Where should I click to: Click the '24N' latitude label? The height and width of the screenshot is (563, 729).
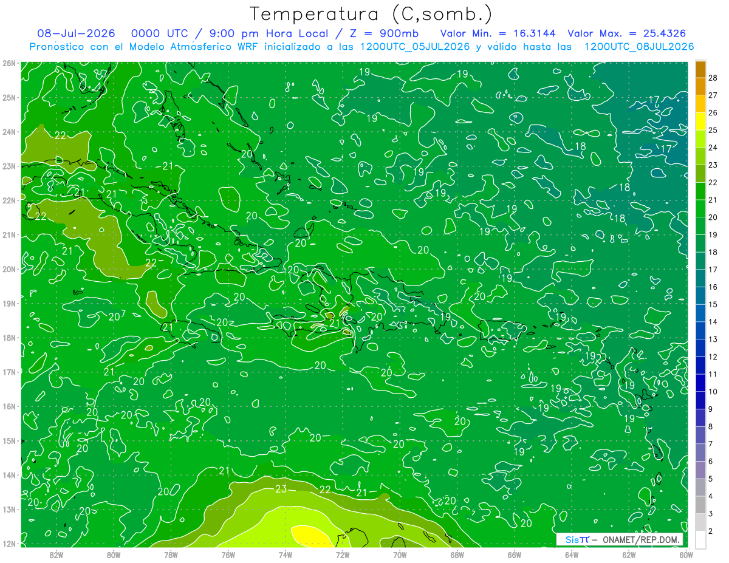pos(9,132)
